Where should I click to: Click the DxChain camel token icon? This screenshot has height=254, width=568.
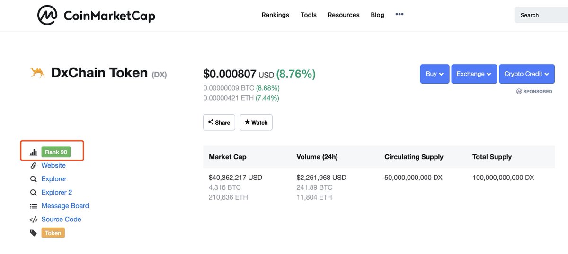tap(37, 72)
